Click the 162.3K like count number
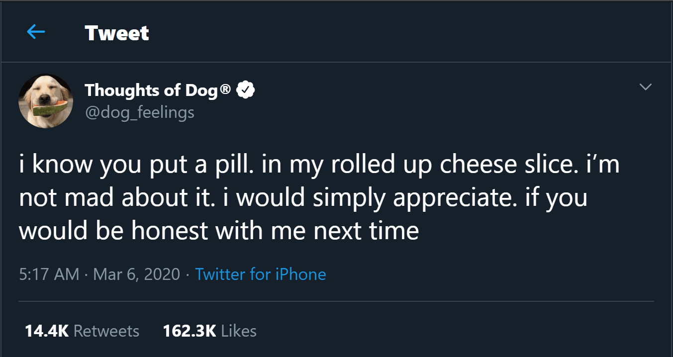The image size is (673, 357). [x=190, y=331]
